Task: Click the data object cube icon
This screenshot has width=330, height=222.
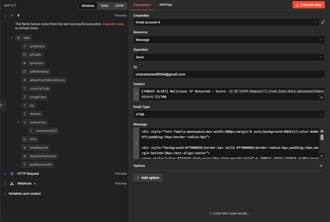Action: pos(19,38)
